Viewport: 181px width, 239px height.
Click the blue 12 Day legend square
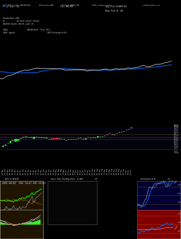(x=4, y=6)
